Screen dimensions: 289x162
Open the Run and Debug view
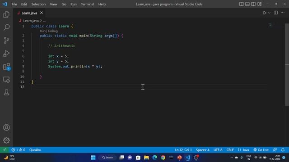6,54
